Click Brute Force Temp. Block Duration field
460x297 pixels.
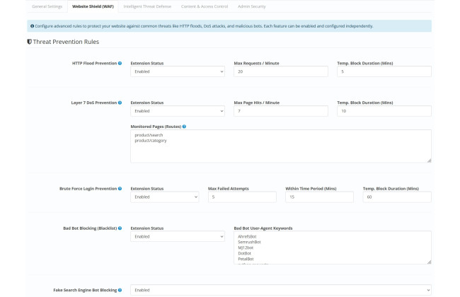[x=397, y=197]
